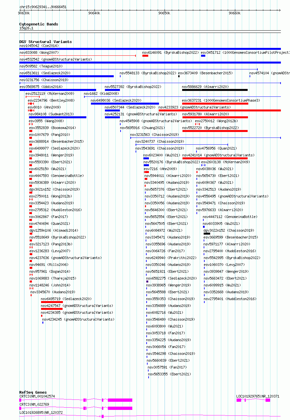The image size is (290, 420).
Task: Open LOC101929765|NR_120371 gene label
Action: click(x=258, y=396)
